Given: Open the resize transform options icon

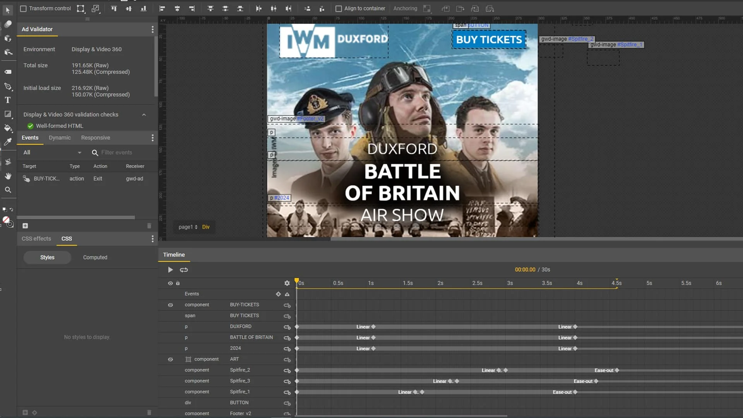Looking at the screenshot, I should 96,9.
